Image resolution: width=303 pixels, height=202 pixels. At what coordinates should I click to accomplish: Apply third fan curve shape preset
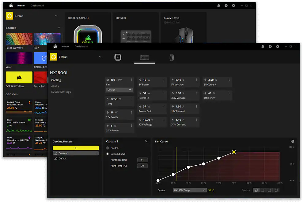[x=270, y=190]
